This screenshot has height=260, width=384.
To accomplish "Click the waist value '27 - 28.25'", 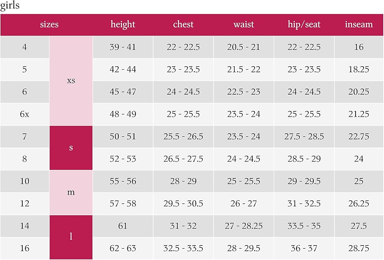I will tap(244, 226).
